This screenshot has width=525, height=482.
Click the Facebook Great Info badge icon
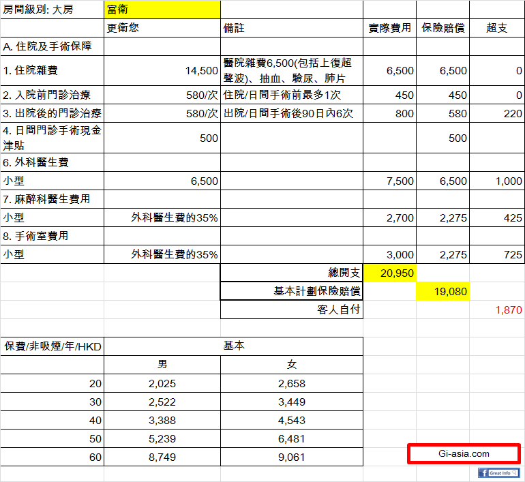[x=498, y=472]
